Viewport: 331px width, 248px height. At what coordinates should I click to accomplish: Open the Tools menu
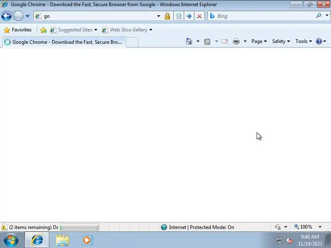(x=304, y=41)
